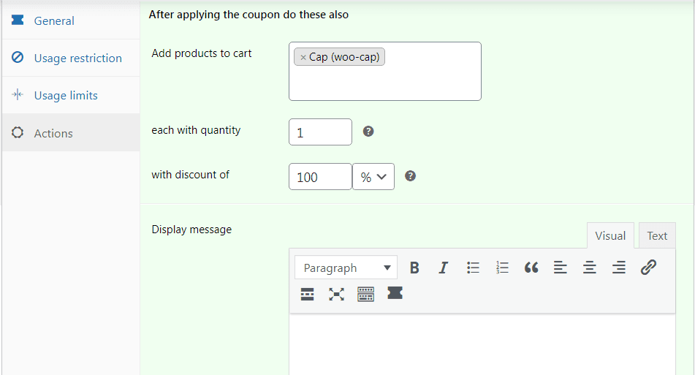Click the Add products to cart field
This screenshot has width=695, height=375.
tap(384, 72)
